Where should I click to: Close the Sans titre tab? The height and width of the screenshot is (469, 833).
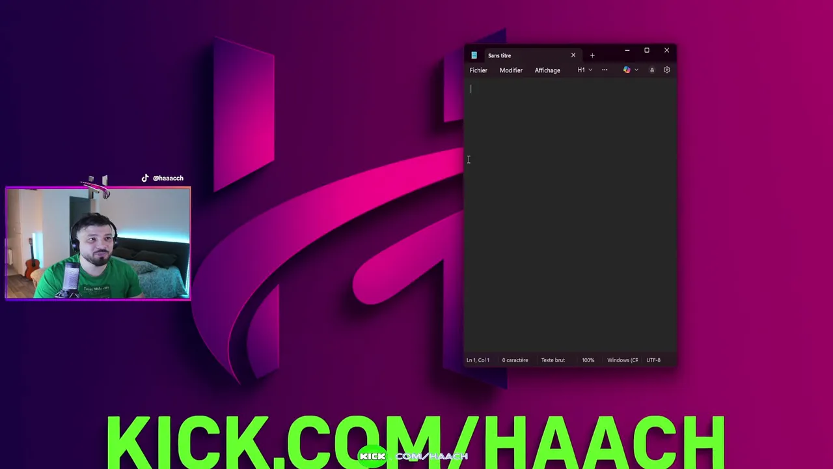(x=573, y=55)
